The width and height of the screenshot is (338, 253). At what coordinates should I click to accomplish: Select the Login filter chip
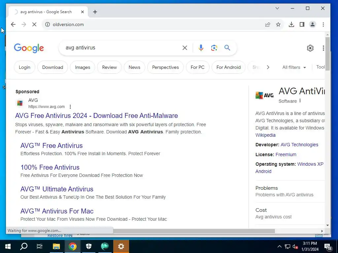(x=24, y=67)
